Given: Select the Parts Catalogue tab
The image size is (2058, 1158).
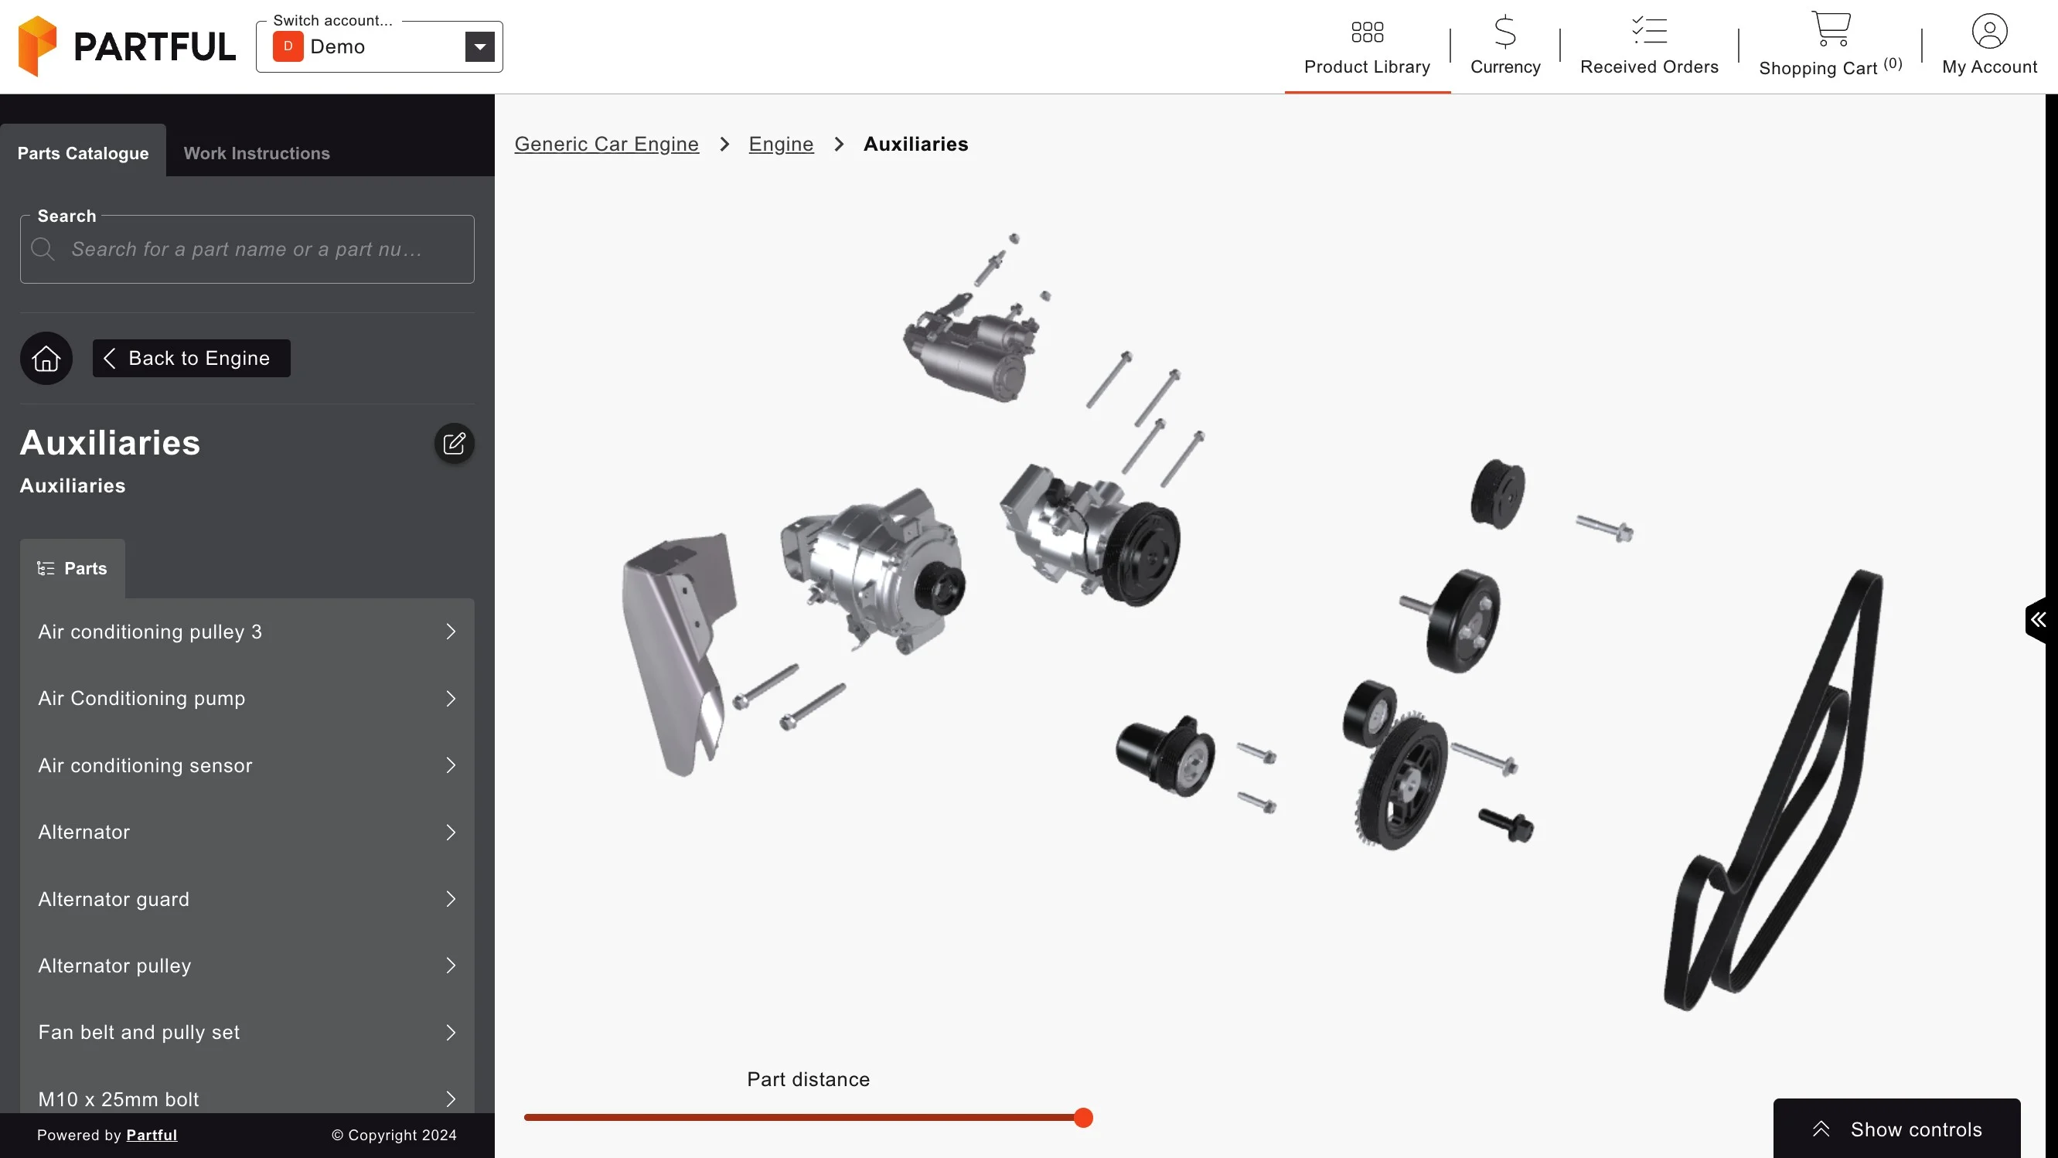Looking at the screenshot, I should [x=83, y=152].
